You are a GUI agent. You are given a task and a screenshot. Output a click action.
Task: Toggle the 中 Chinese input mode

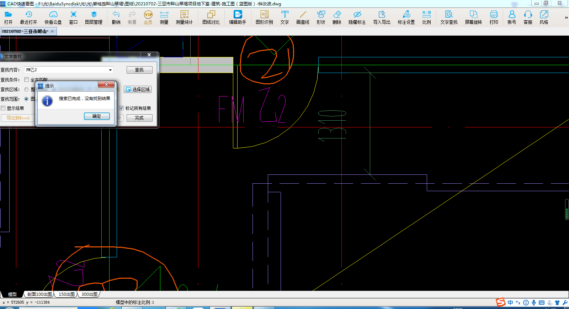coord(510,303)
